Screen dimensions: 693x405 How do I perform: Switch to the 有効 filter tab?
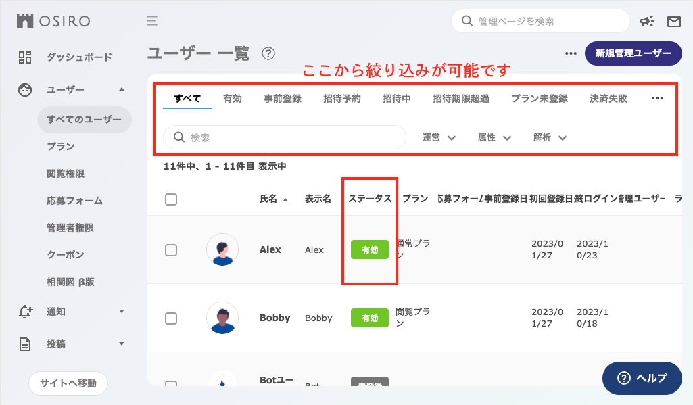pos(233,98)
